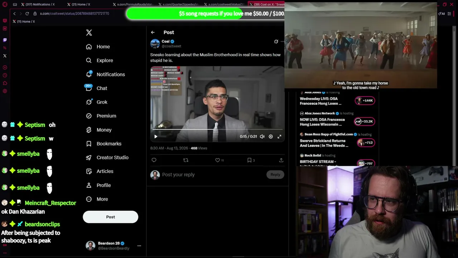
Task: Open Premium in the sidebar
Action: pyautogui.click(x=101, y=116)
